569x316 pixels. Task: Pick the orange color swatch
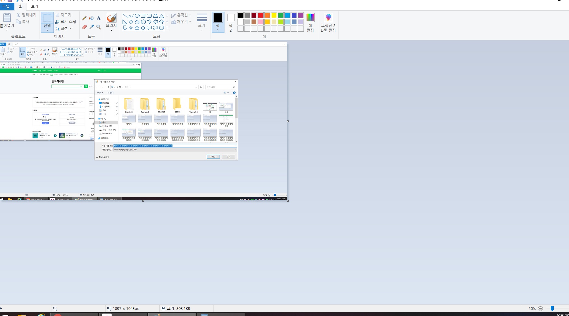267,15
